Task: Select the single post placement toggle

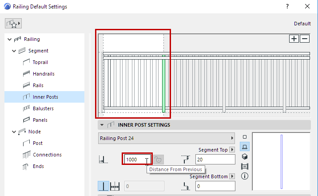Action: click(x=103, y=186)
